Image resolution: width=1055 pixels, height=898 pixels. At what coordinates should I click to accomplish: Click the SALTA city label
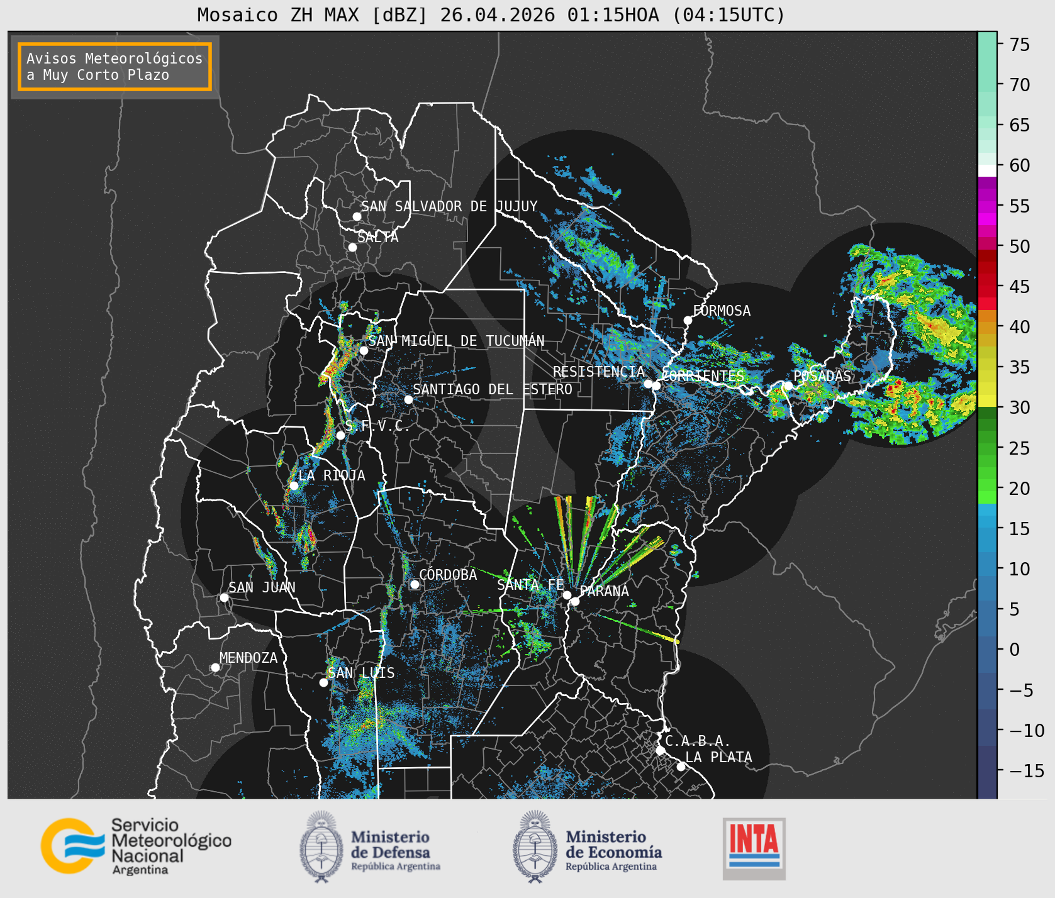[377, 237]
